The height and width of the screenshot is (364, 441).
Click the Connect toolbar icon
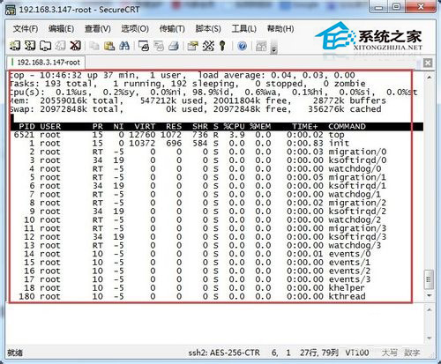coord(15,46)
